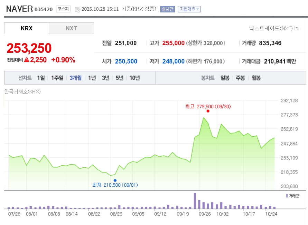
Task: Switch to 일봉 candlestick chart
Action: [x=225, y=78]
